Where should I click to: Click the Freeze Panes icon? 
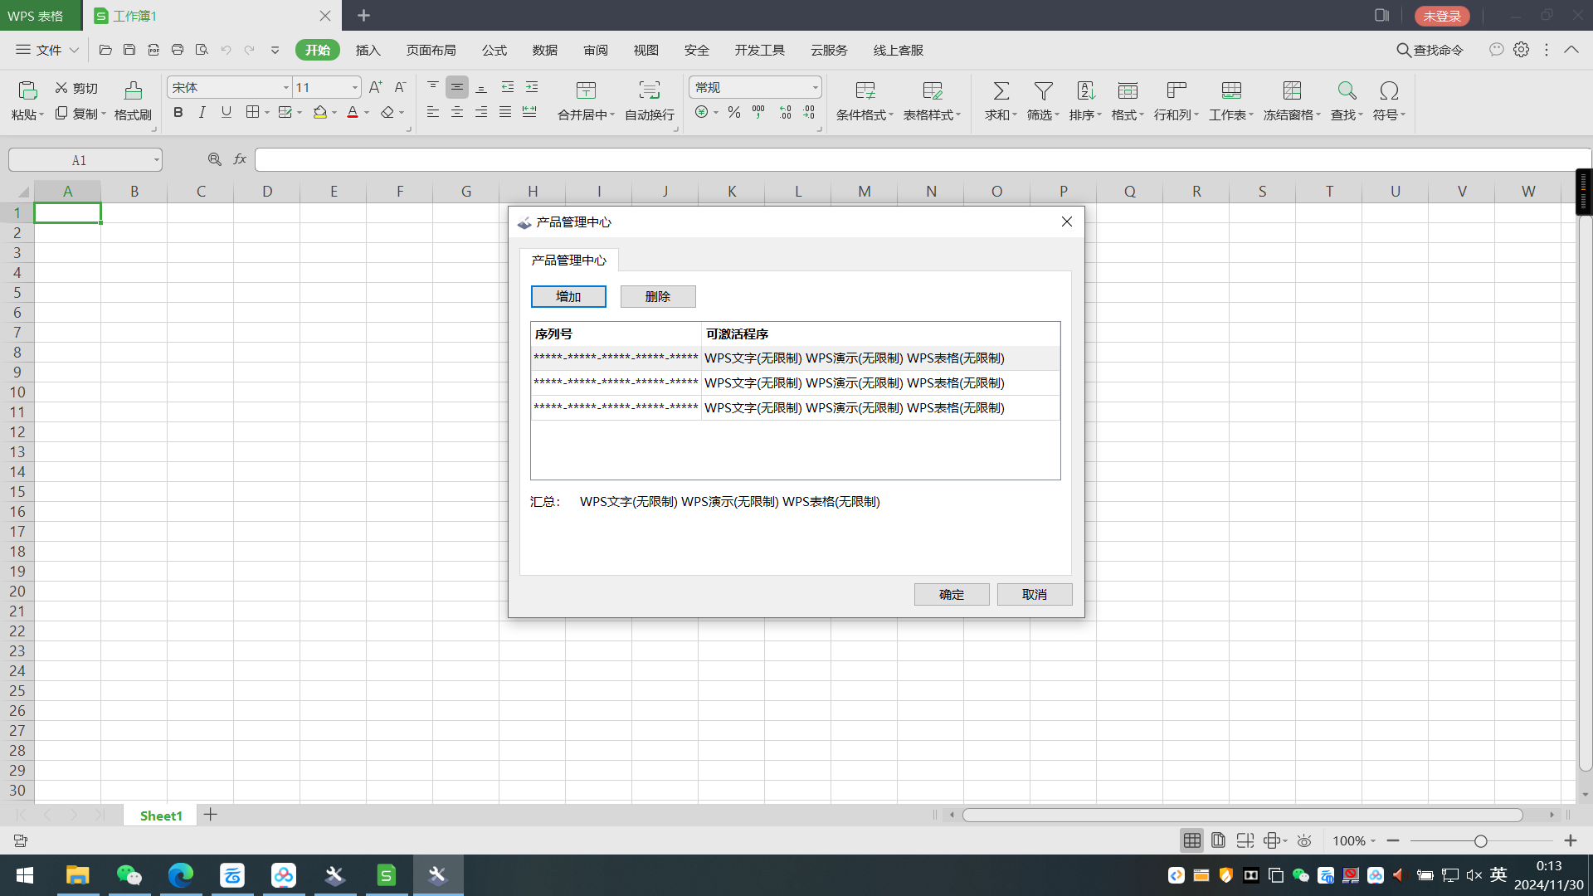point(1292,90)
